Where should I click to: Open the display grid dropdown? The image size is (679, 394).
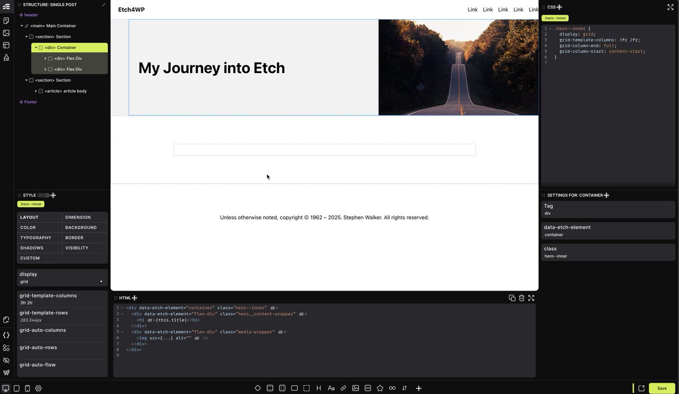[62, 278]
